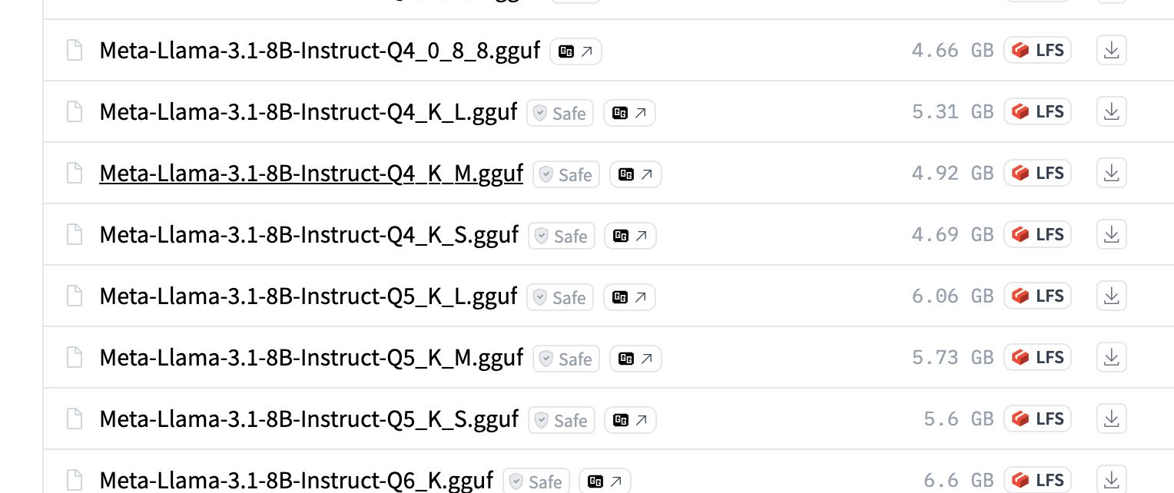Click the LFS badge on Q5_K_M row

click(x=1037, y=358)
